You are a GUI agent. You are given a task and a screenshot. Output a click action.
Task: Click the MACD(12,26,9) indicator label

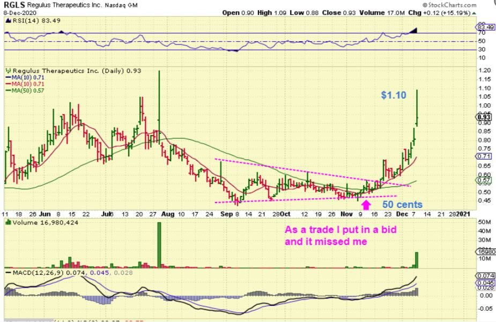pos(38,273)
